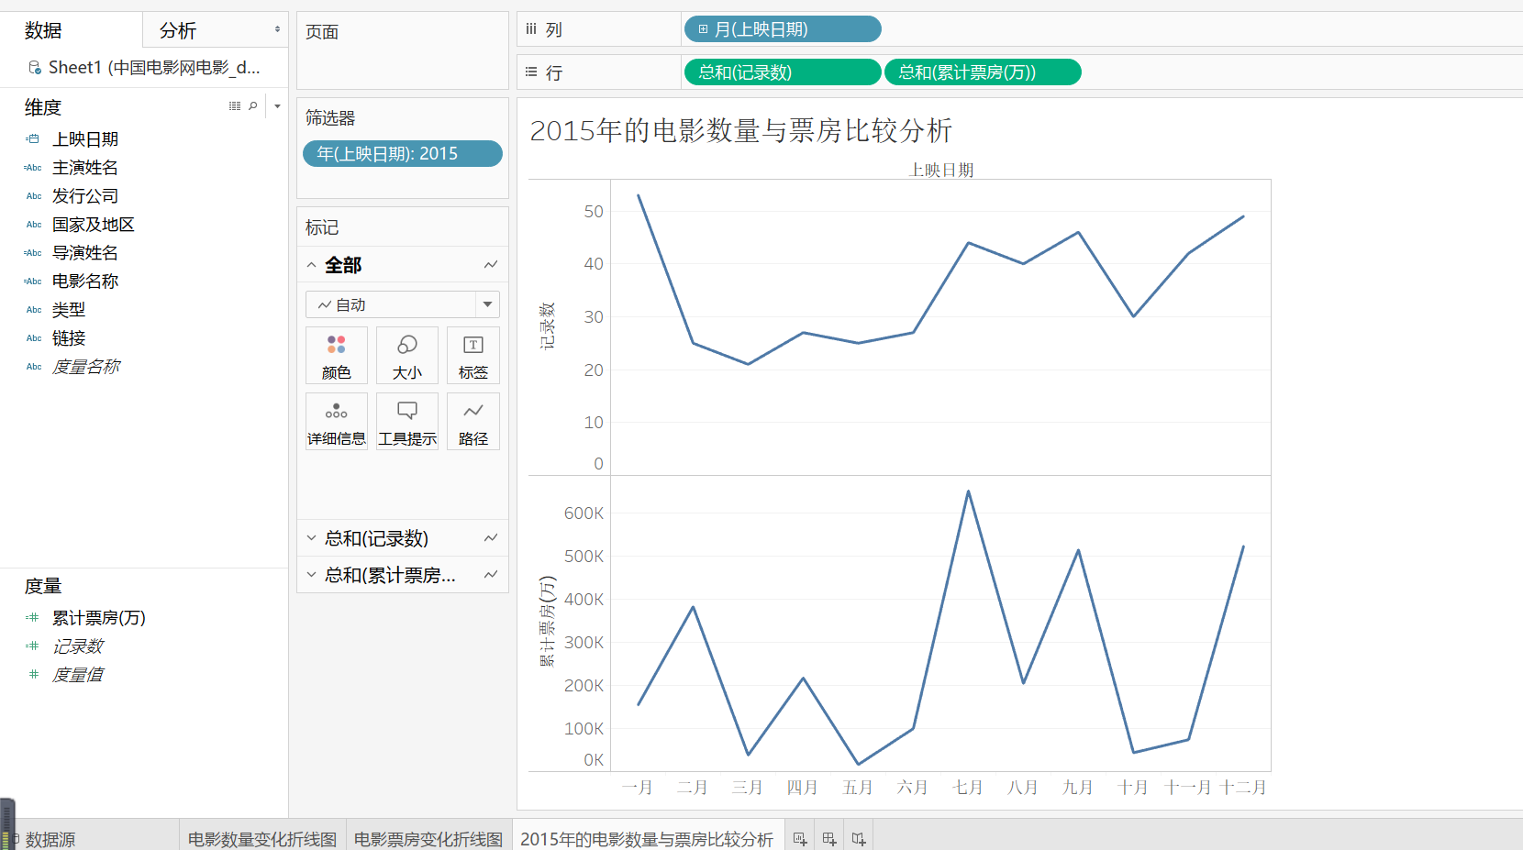Click the 七月 month axis label
This screenshot has height=850, width=1523.
(968, 788)
